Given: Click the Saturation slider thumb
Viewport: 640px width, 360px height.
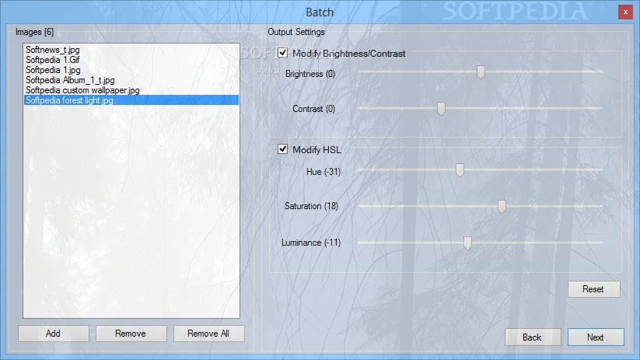Looking at the screenshot, I should (502, 207).
